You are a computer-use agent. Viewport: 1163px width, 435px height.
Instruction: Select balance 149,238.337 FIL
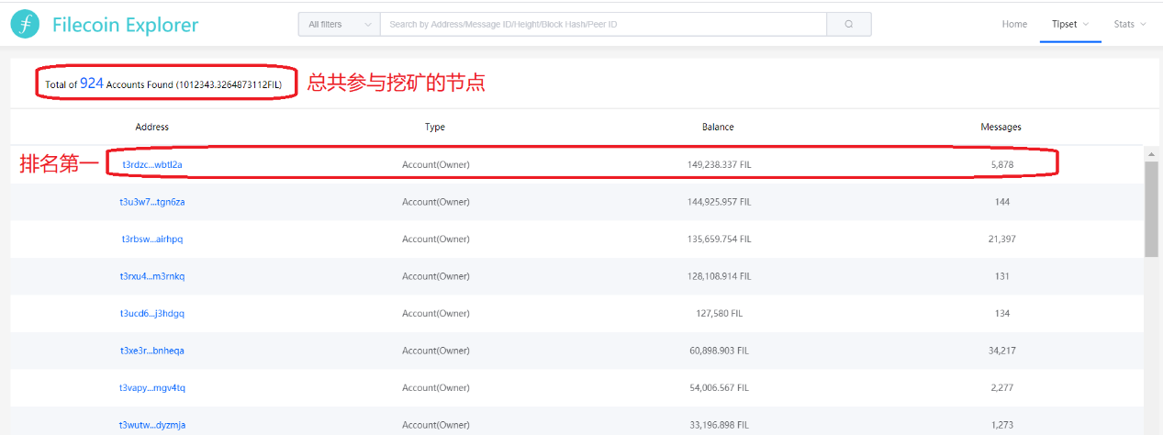click(719, 164)
